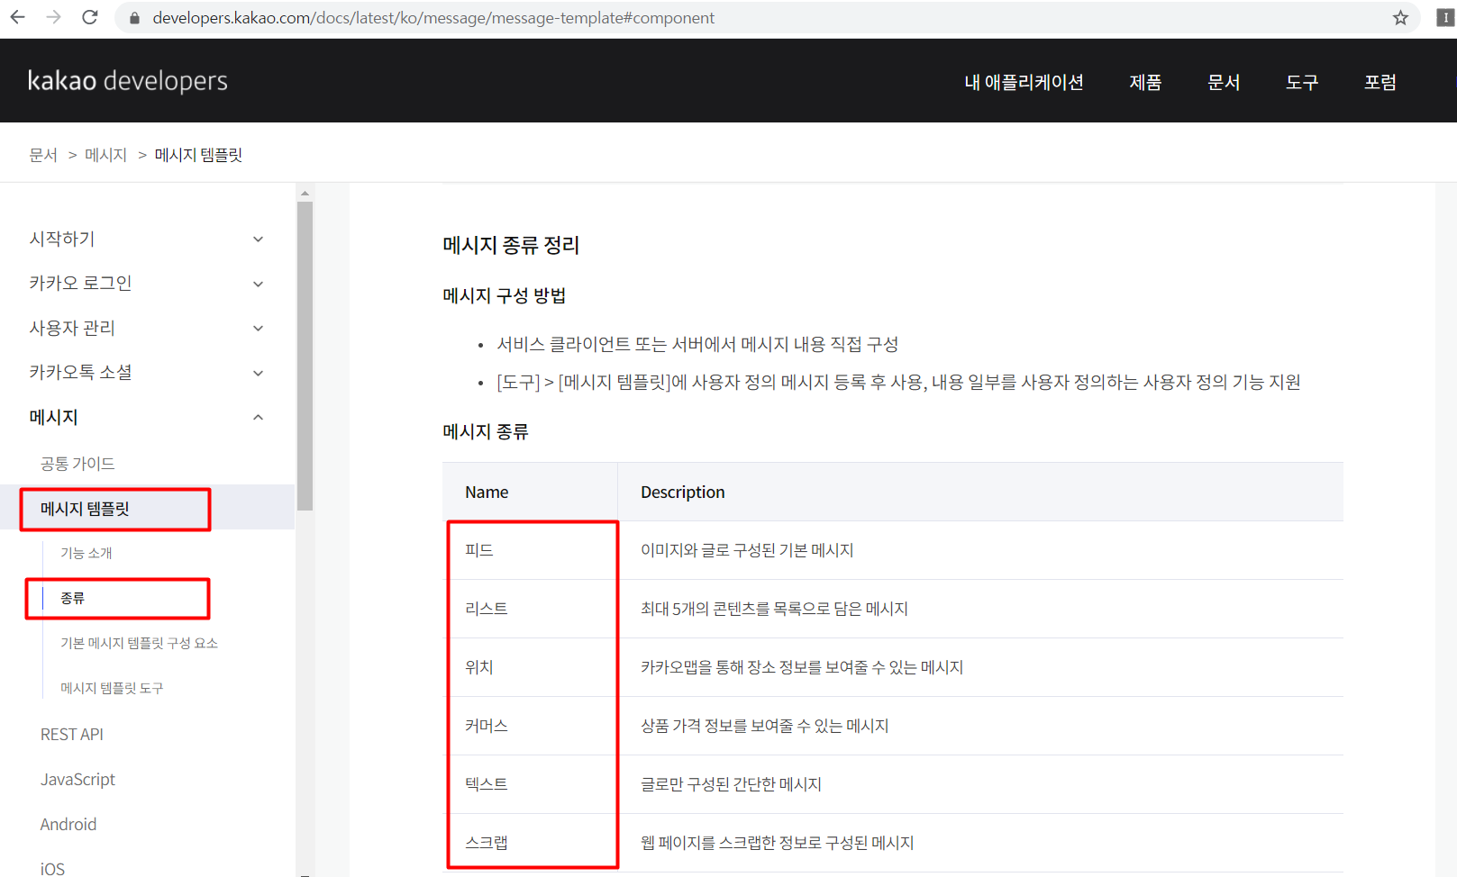Image resolution: width=1457 pixels, height=877 pixels.
Task: Click description 웹 페이지를 스크랩한 정보로 구성된 메시지
Action: click(778, 843)
